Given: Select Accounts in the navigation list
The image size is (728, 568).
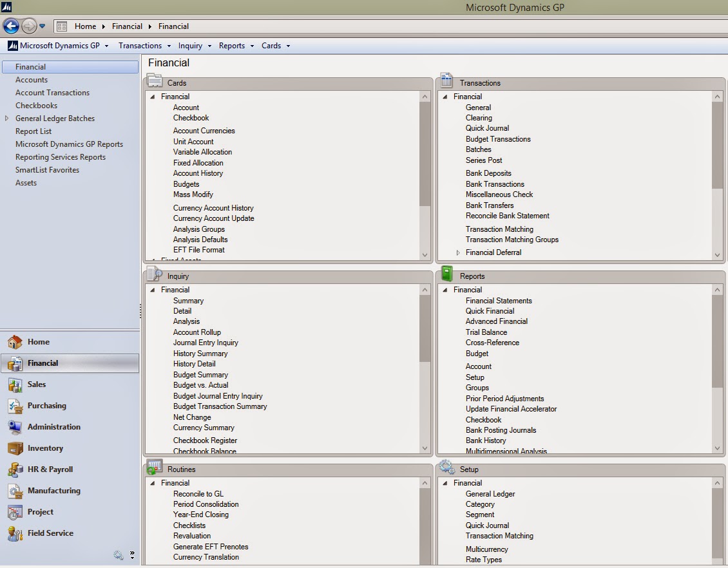Looking at the screenshot, I should point(32,80).
